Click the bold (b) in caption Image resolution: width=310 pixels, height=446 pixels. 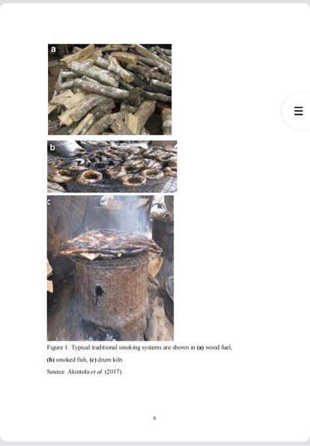coord(51,360)
